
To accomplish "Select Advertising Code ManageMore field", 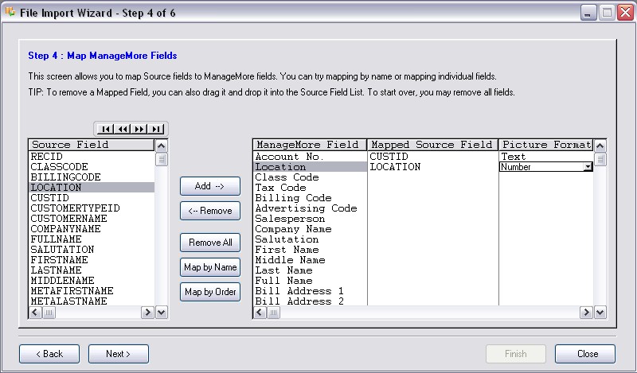I will coord(310,208).
